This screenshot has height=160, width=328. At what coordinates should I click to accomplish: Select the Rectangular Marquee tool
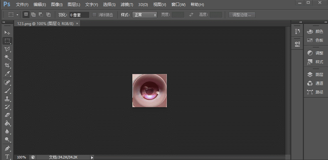pyautogui.click(x=7, y=41)
